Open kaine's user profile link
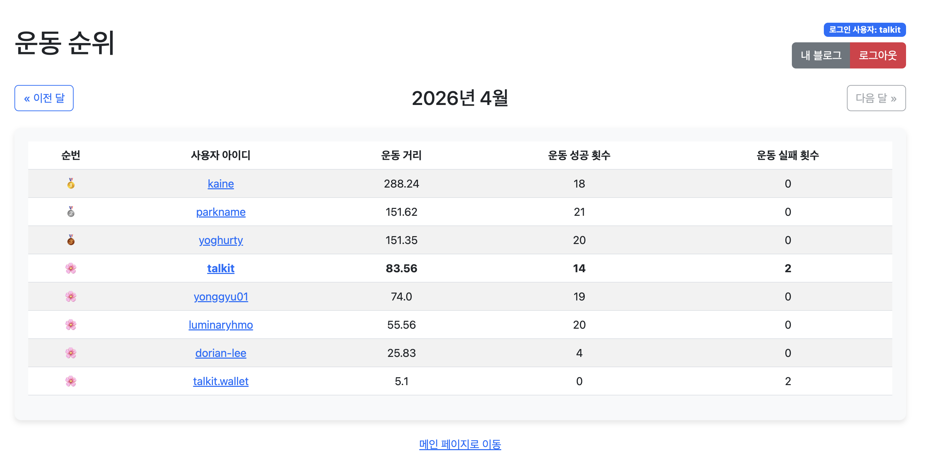926x466 pixels. (221, 184)
